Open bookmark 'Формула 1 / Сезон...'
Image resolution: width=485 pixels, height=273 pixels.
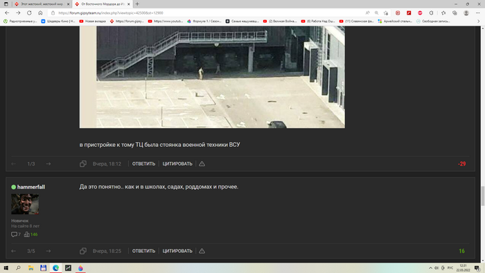pos(204,21)
